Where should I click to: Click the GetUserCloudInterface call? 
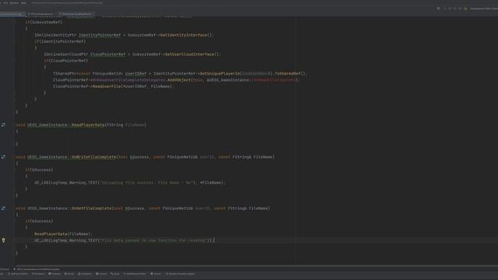(x=190, y=54)
